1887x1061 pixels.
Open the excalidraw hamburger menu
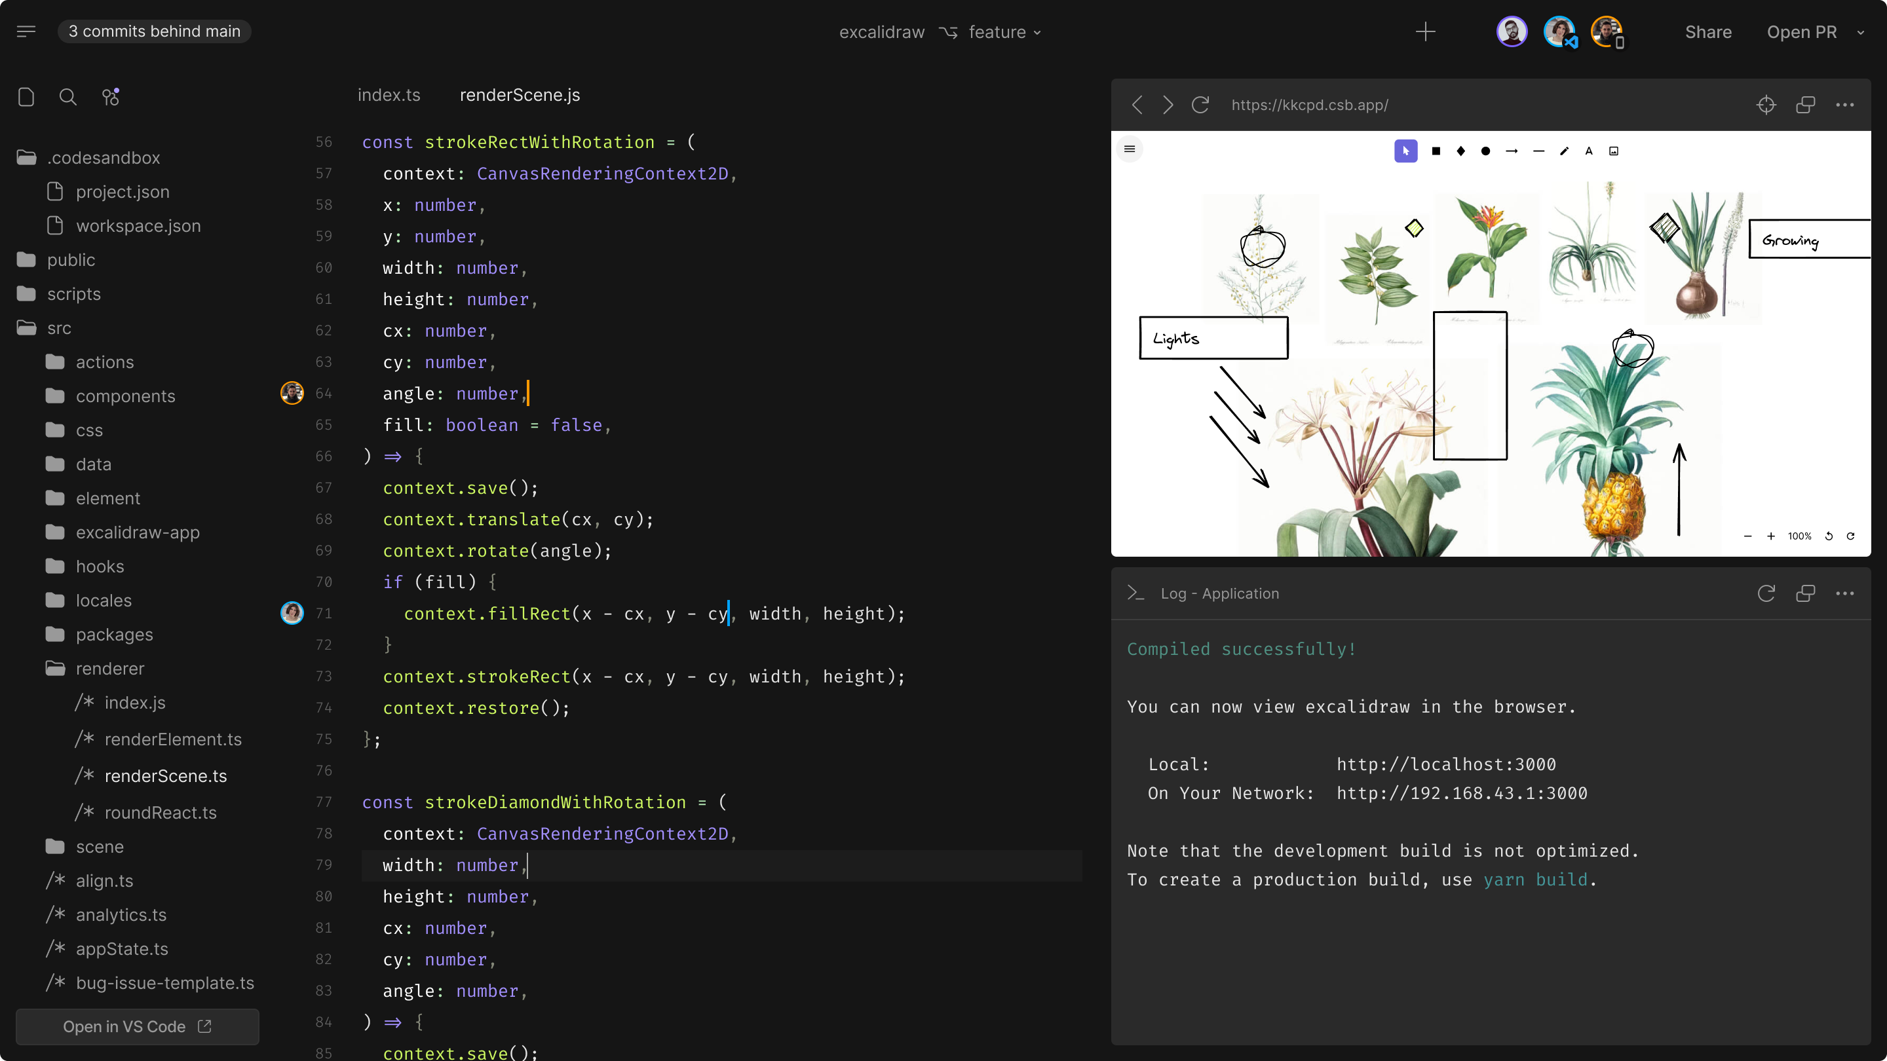coord(1130,149)
